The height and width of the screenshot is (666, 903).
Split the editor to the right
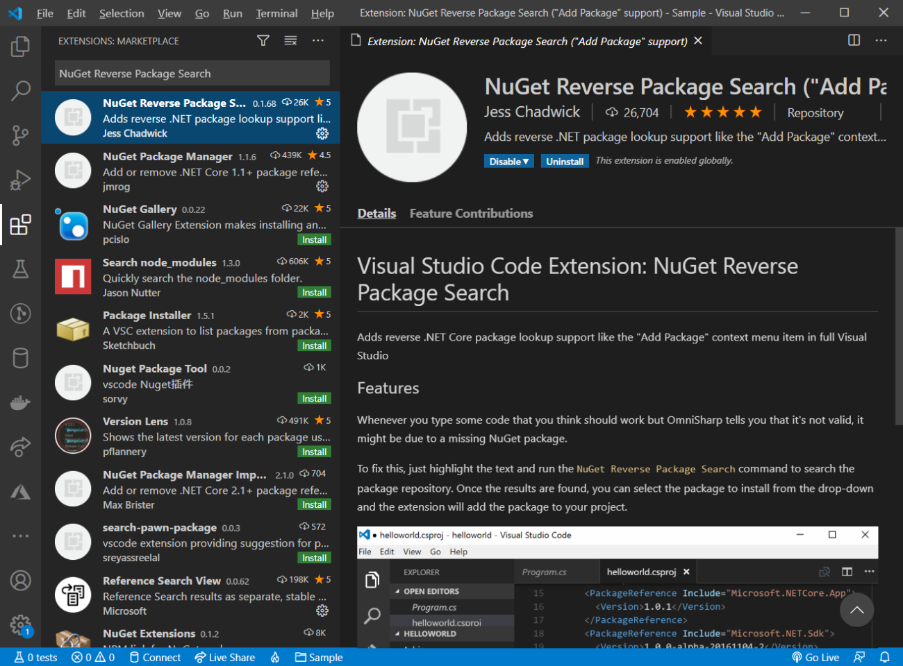854,40
